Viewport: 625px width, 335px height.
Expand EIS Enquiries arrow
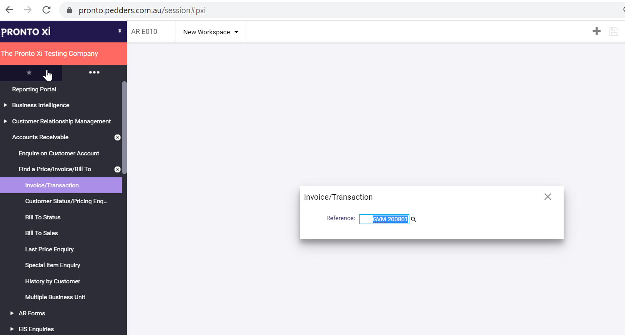[12, 329]
